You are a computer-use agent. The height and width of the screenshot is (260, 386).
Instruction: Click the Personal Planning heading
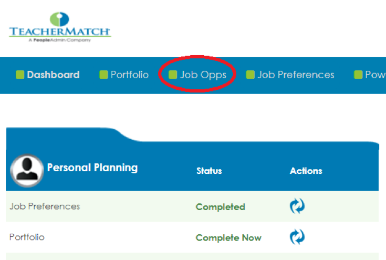click(x=92, y=168)
